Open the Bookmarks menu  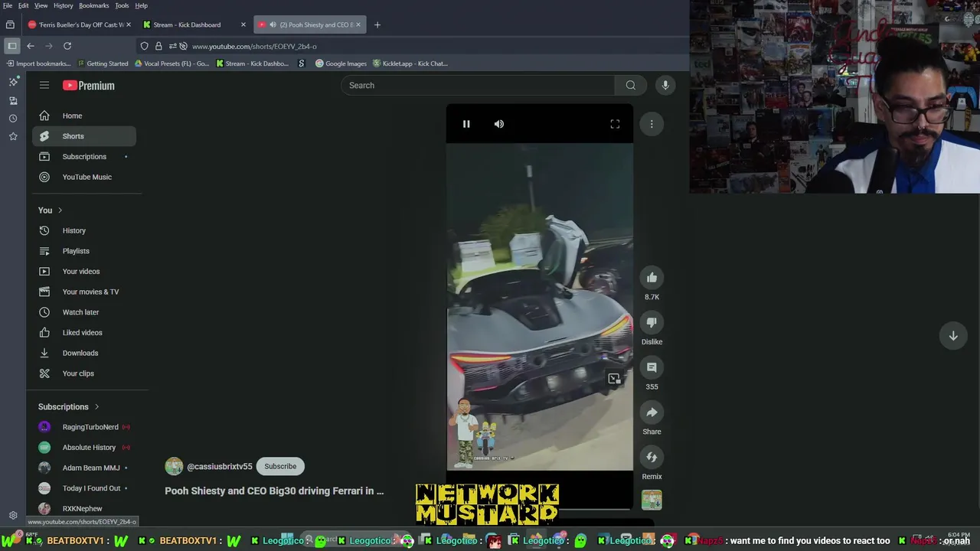94,5
